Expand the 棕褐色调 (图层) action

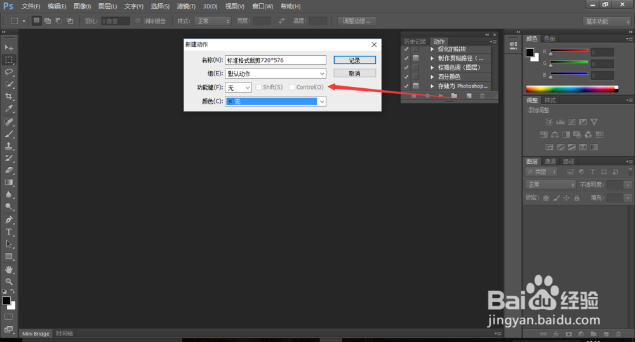coord(432,68)
